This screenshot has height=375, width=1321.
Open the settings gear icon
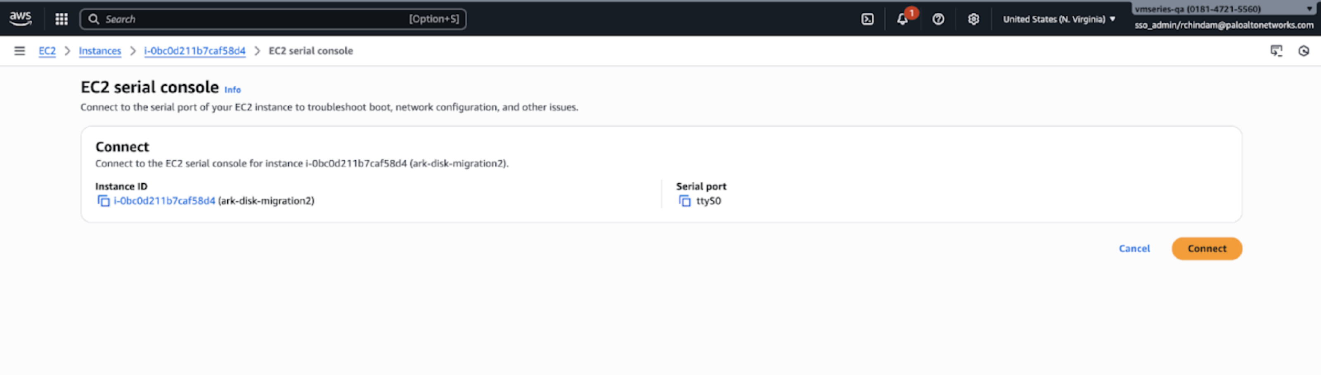(973, 19)
